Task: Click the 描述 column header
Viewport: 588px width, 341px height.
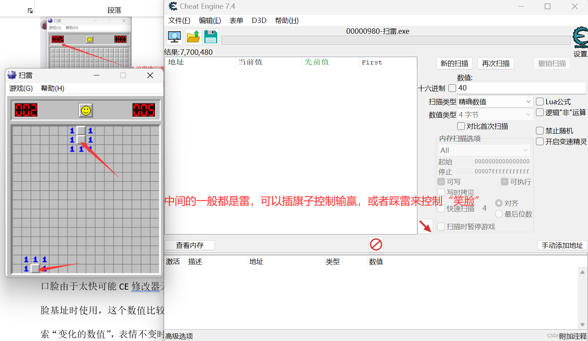Action: [x=217, y=262]
